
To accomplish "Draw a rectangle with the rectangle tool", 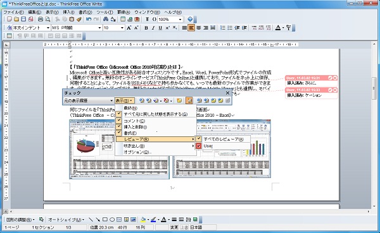I will (105, 219).
